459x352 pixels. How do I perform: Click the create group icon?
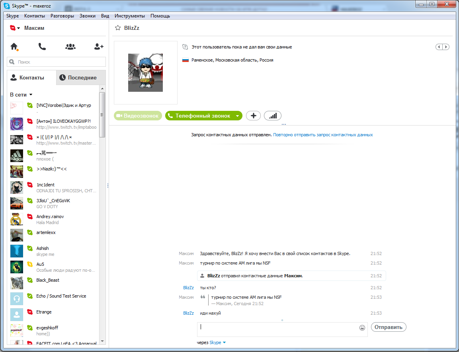click(x=70, y=46)
